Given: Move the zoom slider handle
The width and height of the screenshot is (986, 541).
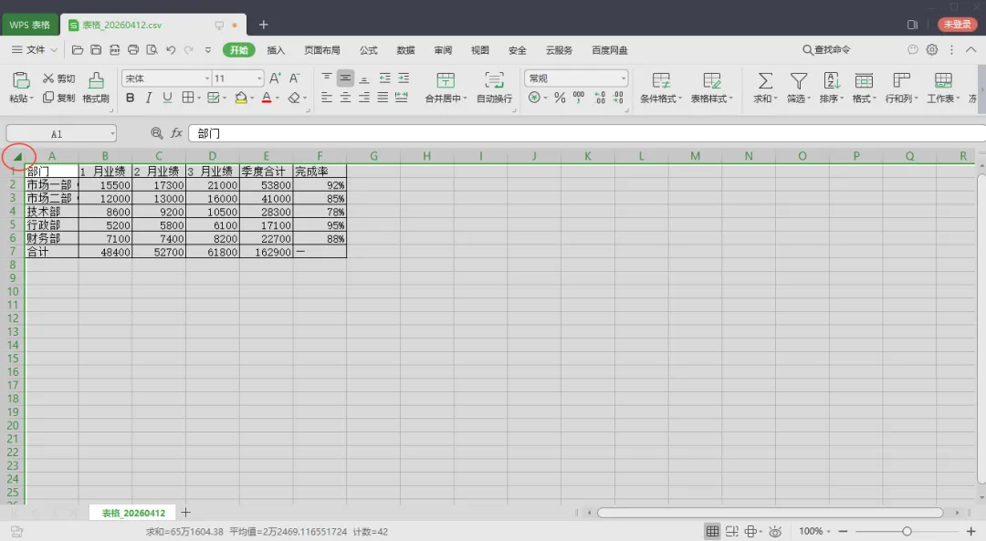Looking at the screenshot, I should click(x=907, y=532).
